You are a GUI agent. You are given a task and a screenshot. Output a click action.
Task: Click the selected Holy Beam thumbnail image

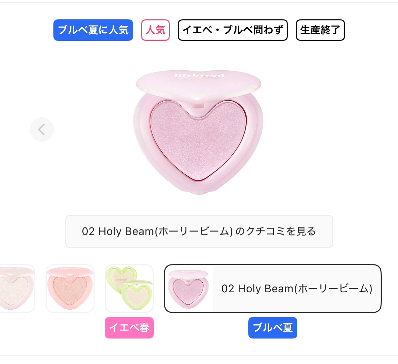coord(189,289)
